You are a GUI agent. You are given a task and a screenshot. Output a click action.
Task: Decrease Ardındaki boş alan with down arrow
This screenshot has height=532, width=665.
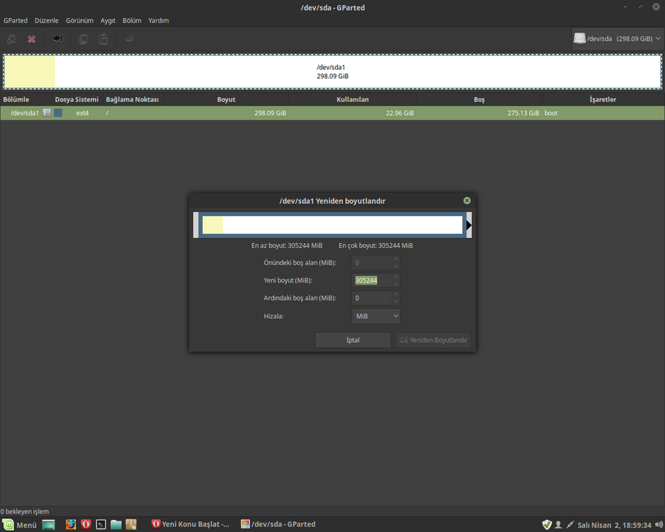pos(395,302)
